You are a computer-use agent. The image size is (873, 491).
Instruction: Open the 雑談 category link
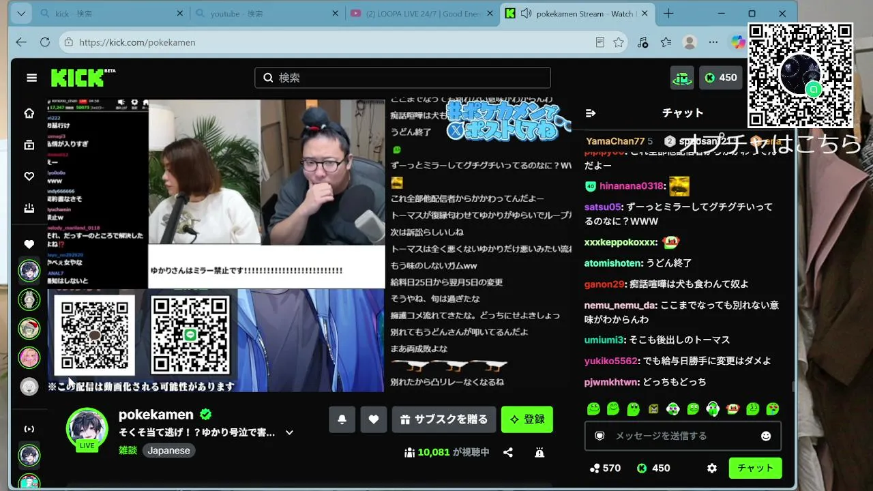pos(128,450)
